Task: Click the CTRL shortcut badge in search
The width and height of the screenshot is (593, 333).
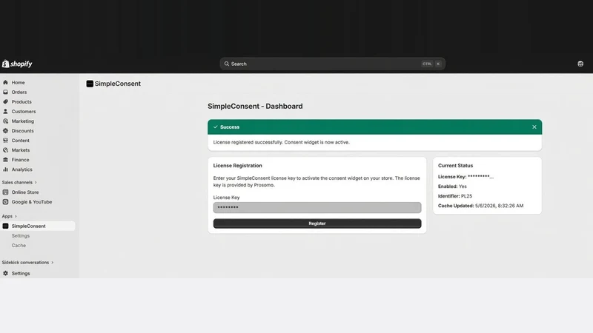Action: point(427,64)
